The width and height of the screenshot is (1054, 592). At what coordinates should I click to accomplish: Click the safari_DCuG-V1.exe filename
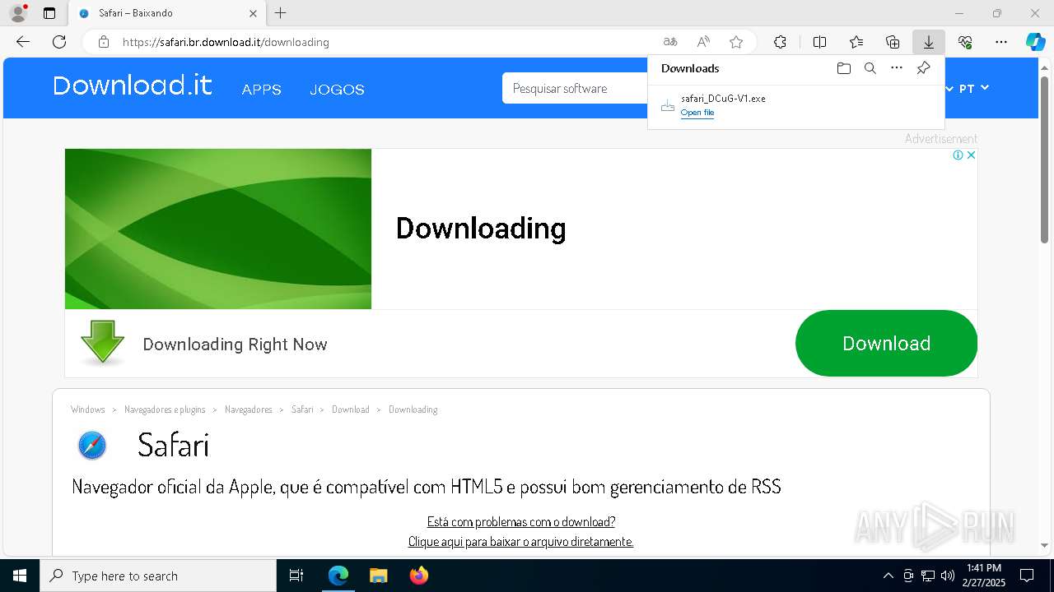coord(723,99)
